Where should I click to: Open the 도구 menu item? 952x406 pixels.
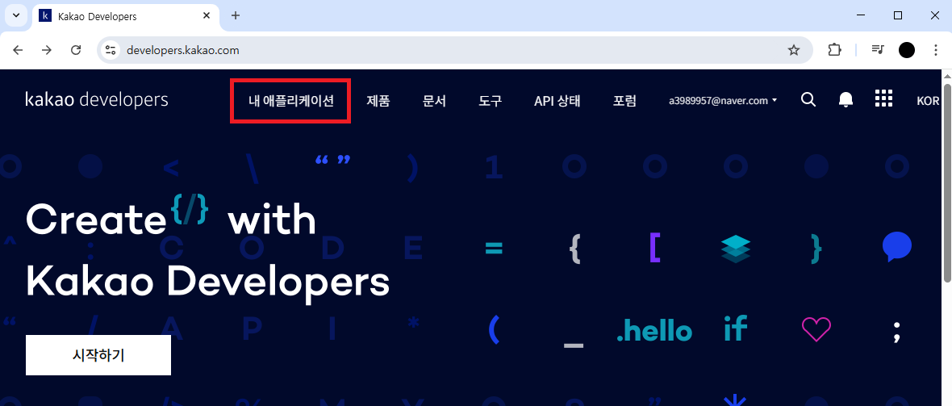click(x=490, y=101)
